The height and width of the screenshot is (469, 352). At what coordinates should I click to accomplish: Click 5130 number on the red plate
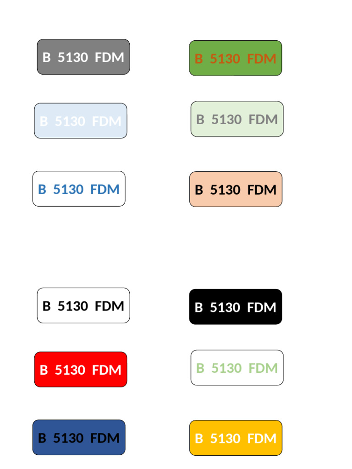click(x=70, y=370)
